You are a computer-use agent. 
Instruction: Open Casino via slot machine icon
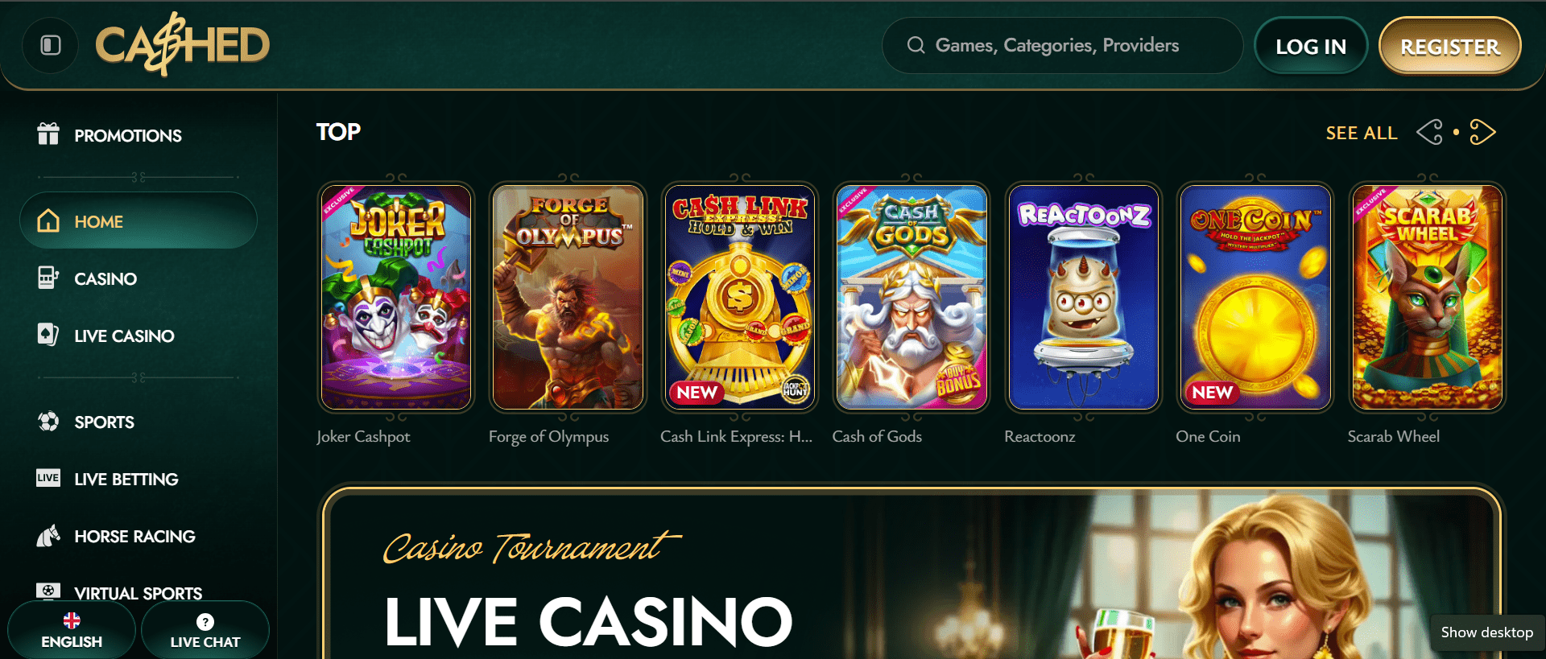pyautogui.click(x=48, y=278)
